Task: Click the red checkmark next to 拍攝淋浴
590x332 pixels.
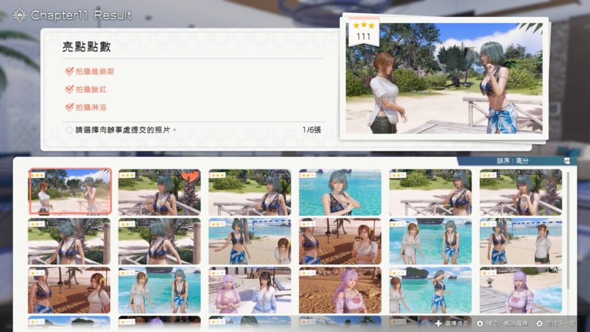Action: 69,107
